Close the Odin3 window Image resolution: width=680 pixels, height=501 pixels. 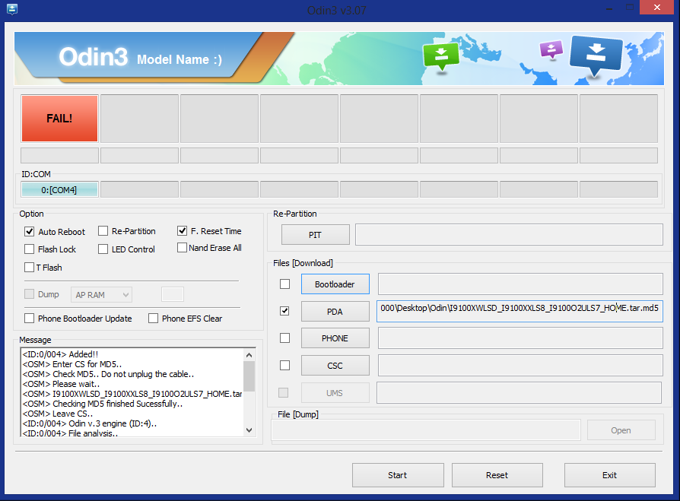[x=657, y=8]
